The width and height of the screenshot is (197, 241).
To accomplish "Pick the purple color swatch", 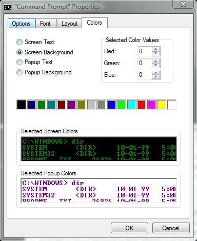I will click(72, 105).
